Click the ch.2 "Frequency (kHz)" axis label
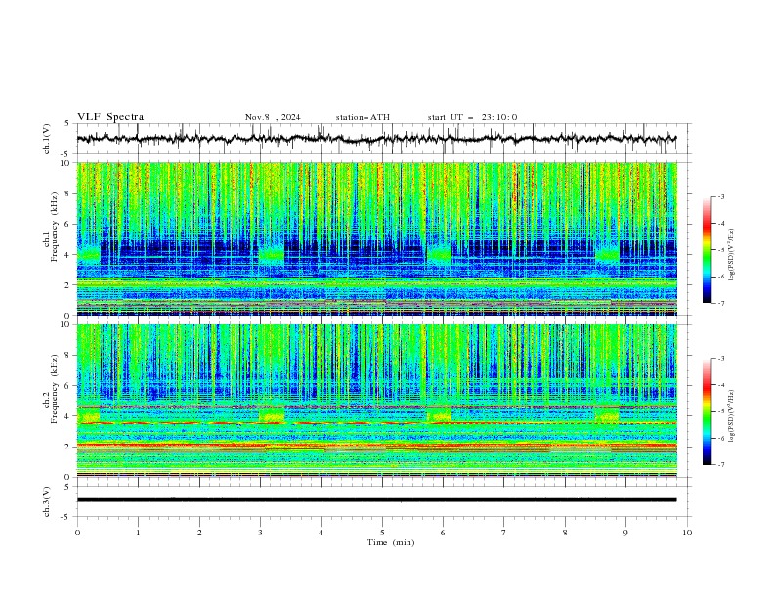The image size is (774, 598). click(55, 389)
